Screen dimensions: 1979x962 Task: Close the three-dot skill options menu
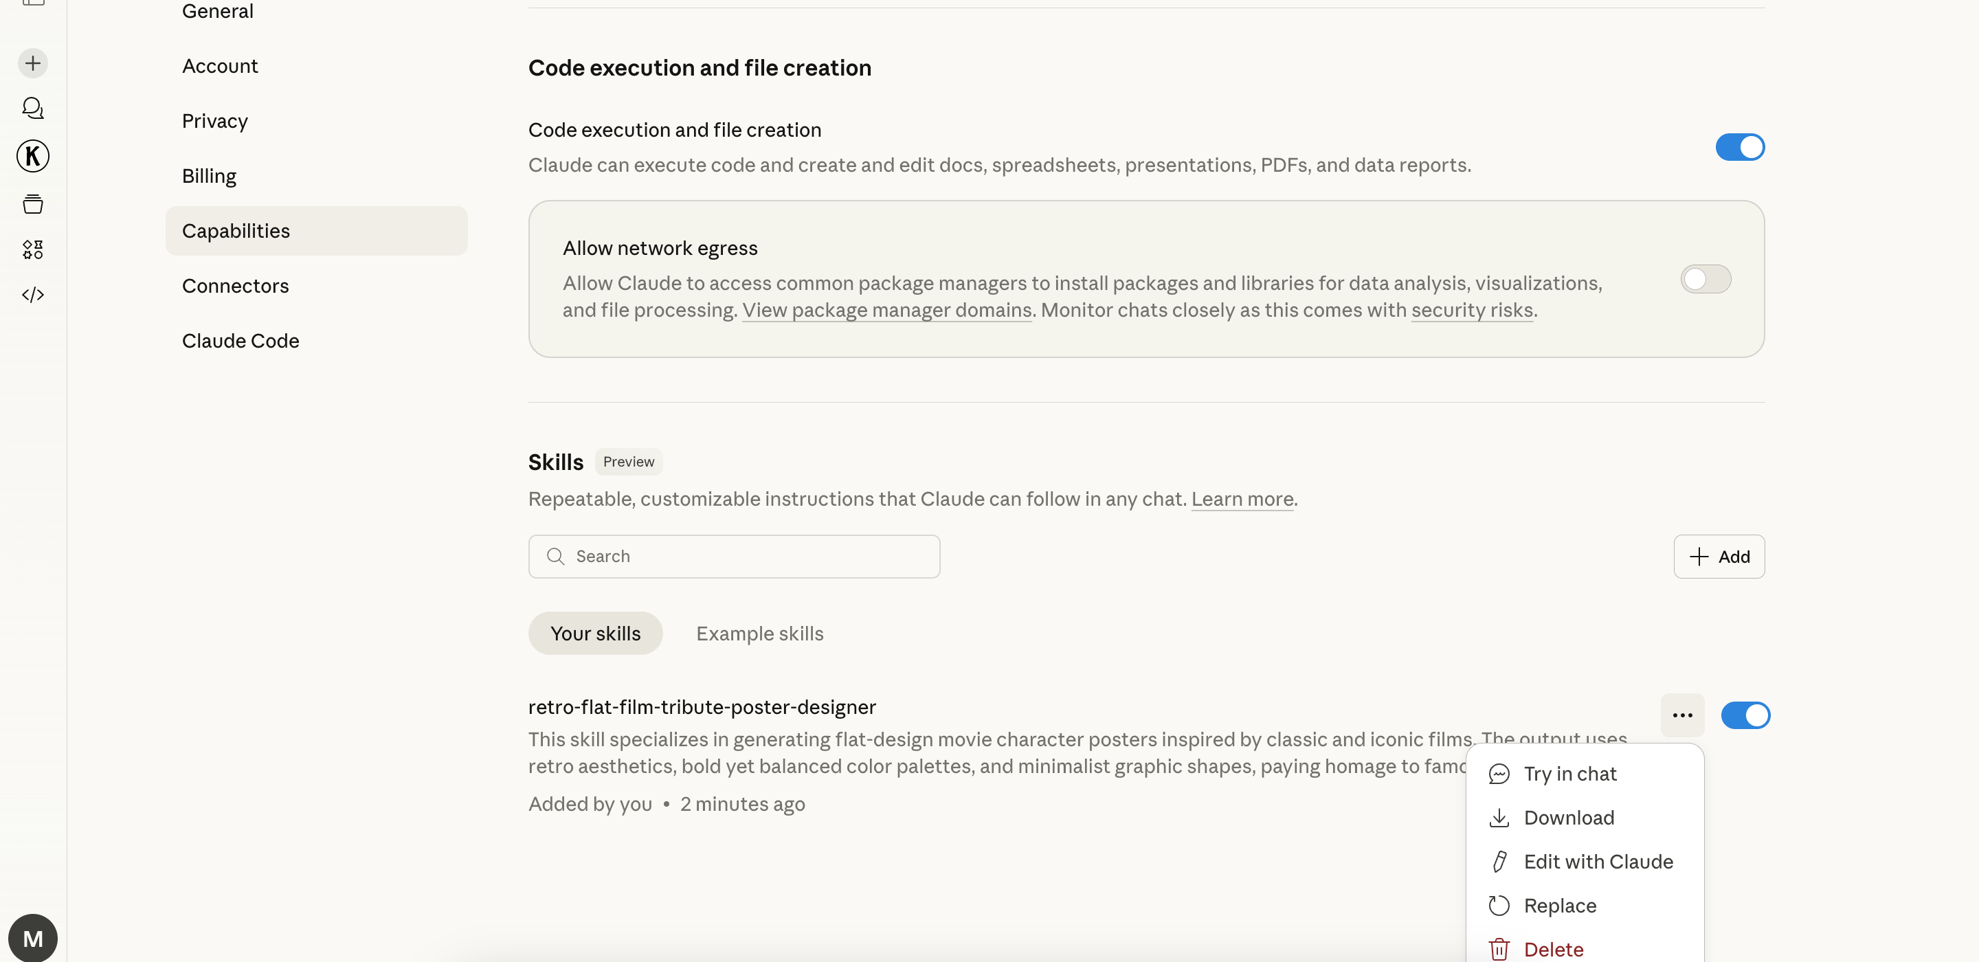tap(1681, 715)
